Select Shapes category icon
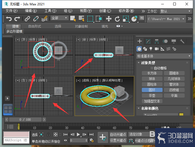195x147 pixels. 145,49
